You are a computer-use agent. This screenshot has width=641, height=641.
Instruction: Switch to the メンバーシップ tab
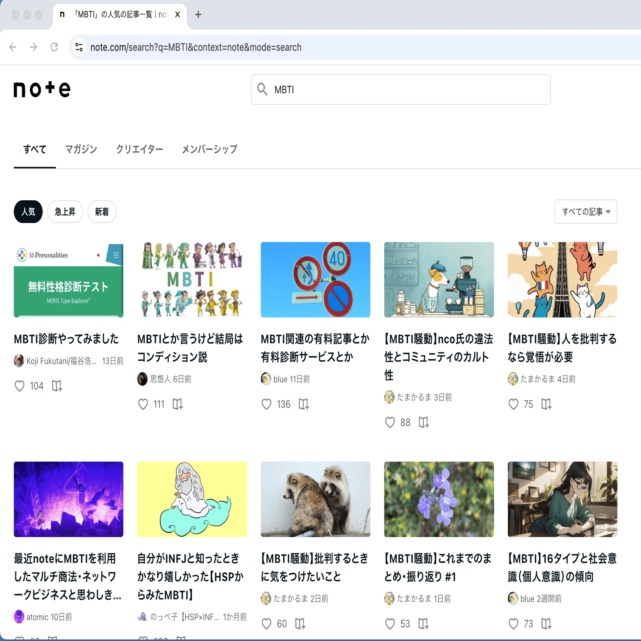point(210,149)
